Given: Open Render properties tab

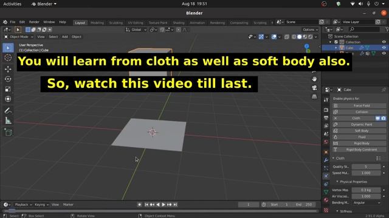Looking at the screenshot, I should (326, 110).
